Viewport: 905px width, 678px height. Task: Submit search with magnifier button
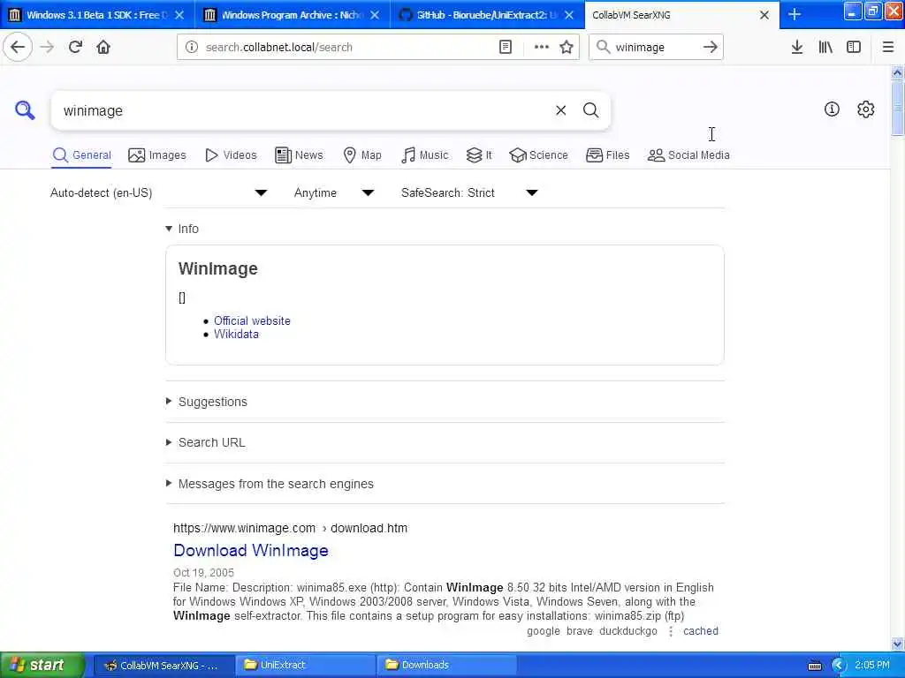click(x=590, y=110)
